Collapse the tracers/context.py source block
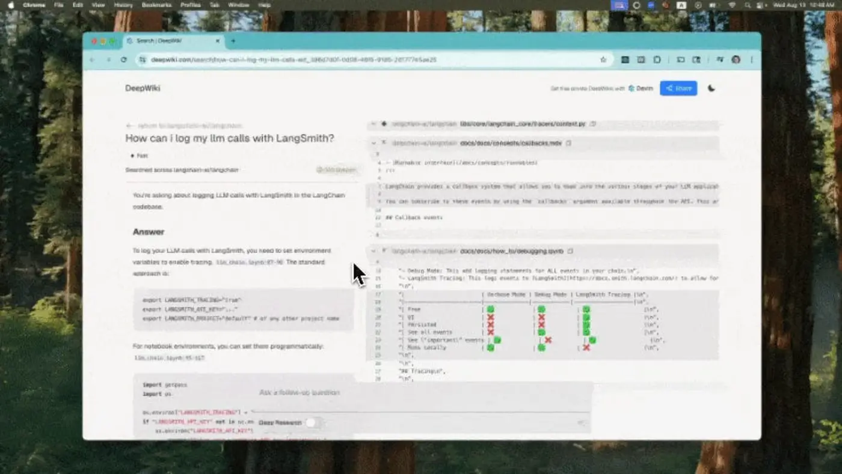This screenshot has height=474, width=842. 373,124
